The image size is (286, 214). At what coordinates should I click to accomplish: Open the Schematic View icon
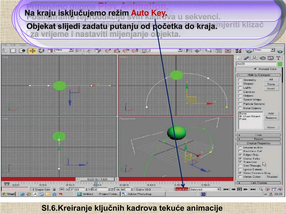228,51
